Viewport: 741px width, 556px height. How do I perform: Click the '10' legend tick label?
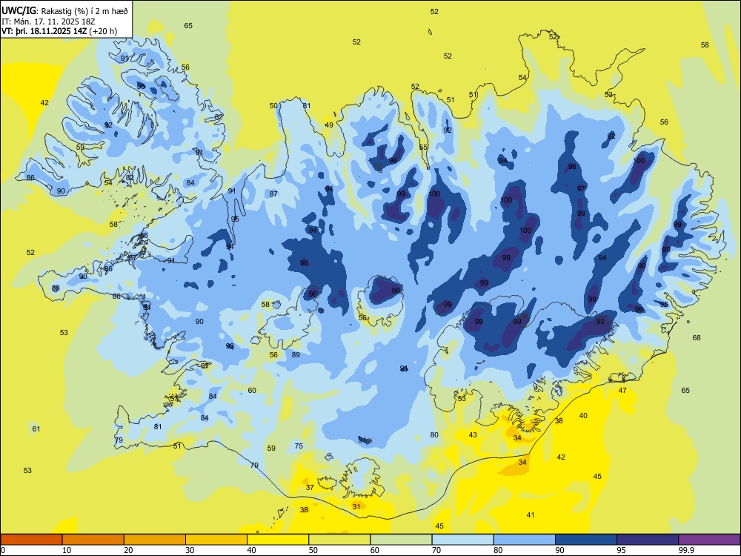click(67, 550)
